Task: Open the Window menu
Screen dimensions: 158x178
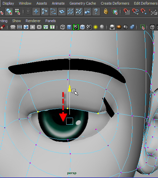Action: (x=25, y=3)
